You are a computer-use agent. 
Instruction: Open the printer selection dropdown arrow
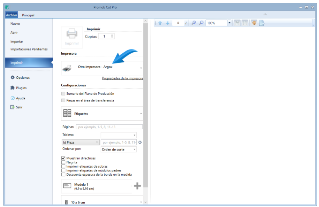141,68
